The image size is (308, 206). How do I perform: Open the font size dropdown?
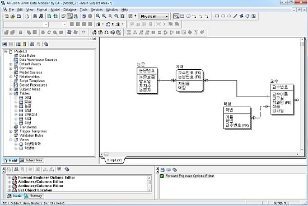[x=64, y=25]
